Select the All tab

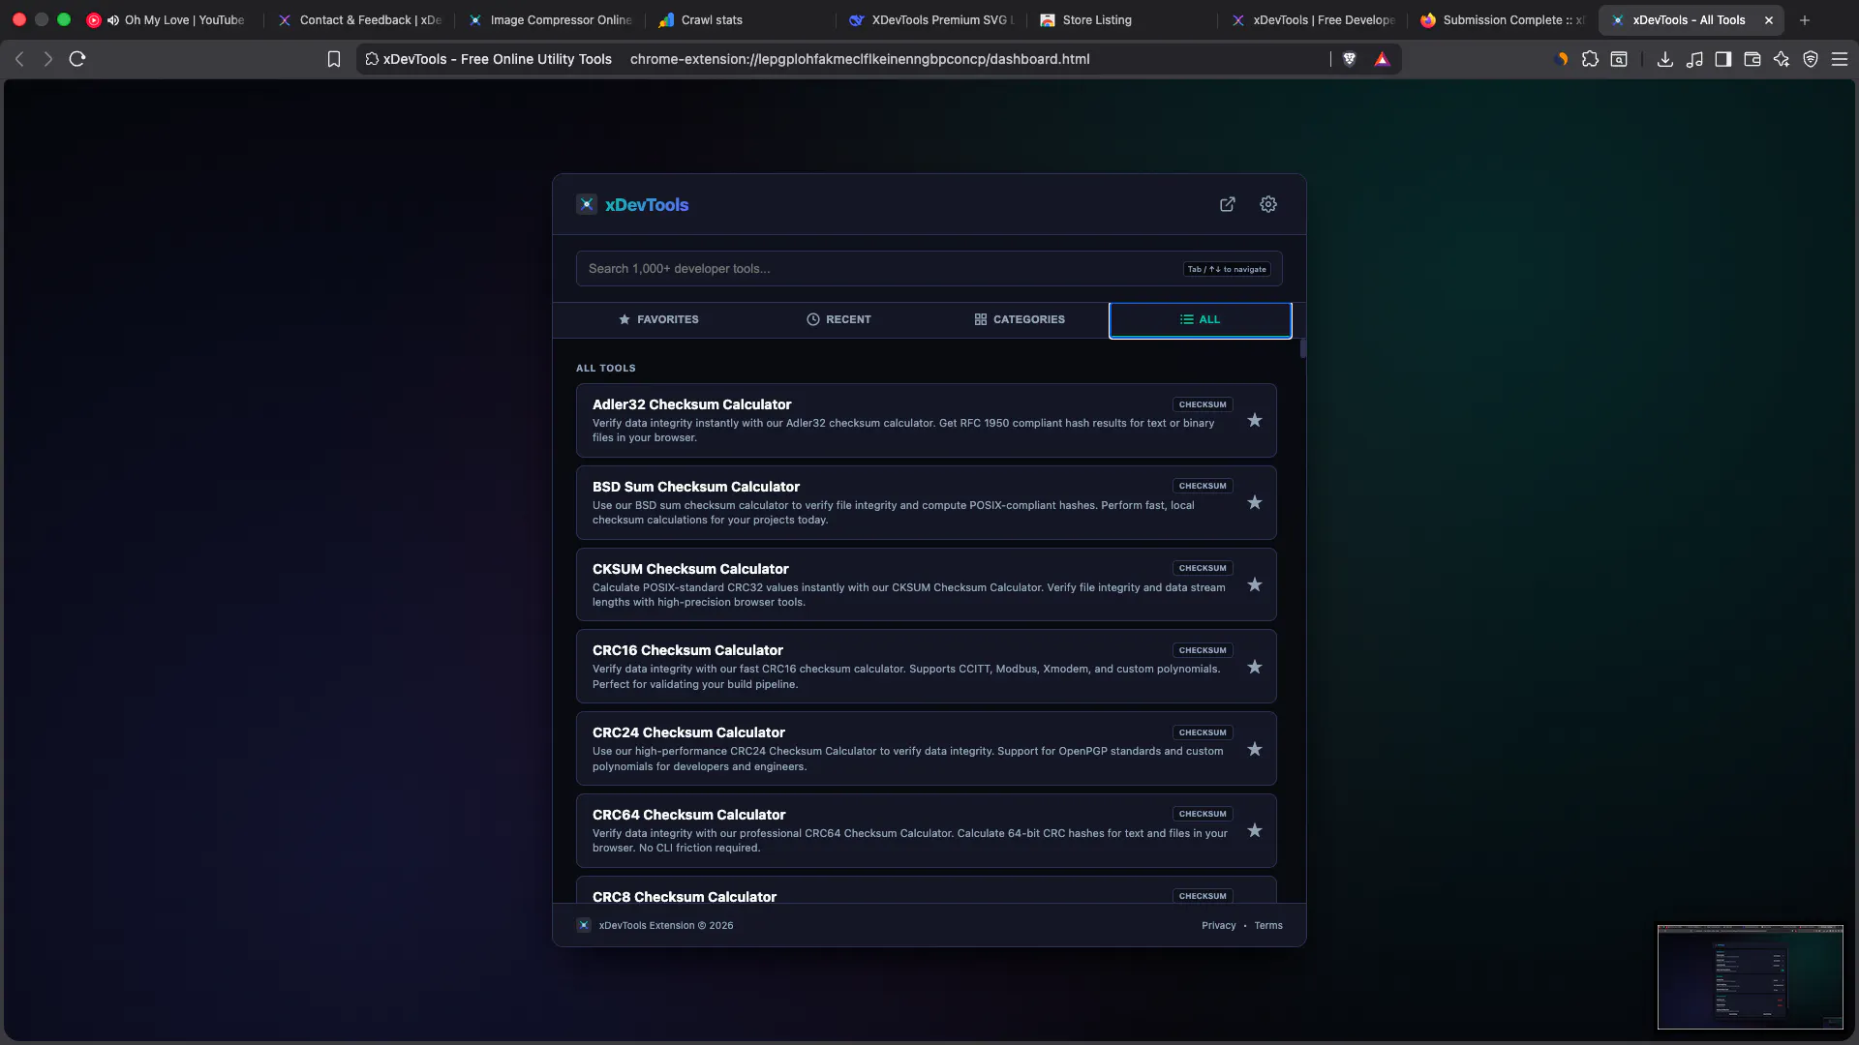1200,319
